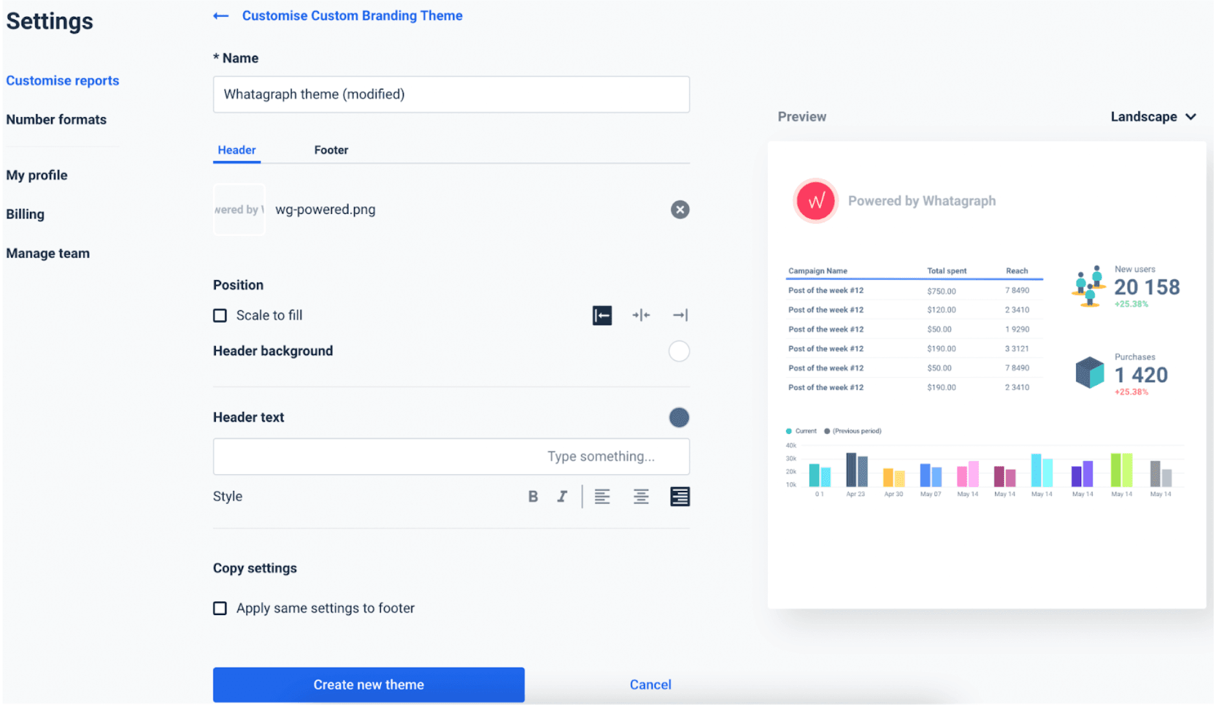Remove the wg-powered.png uploaded file
1215x705 pixels.
pyautogui.click(x=679, y=210)
